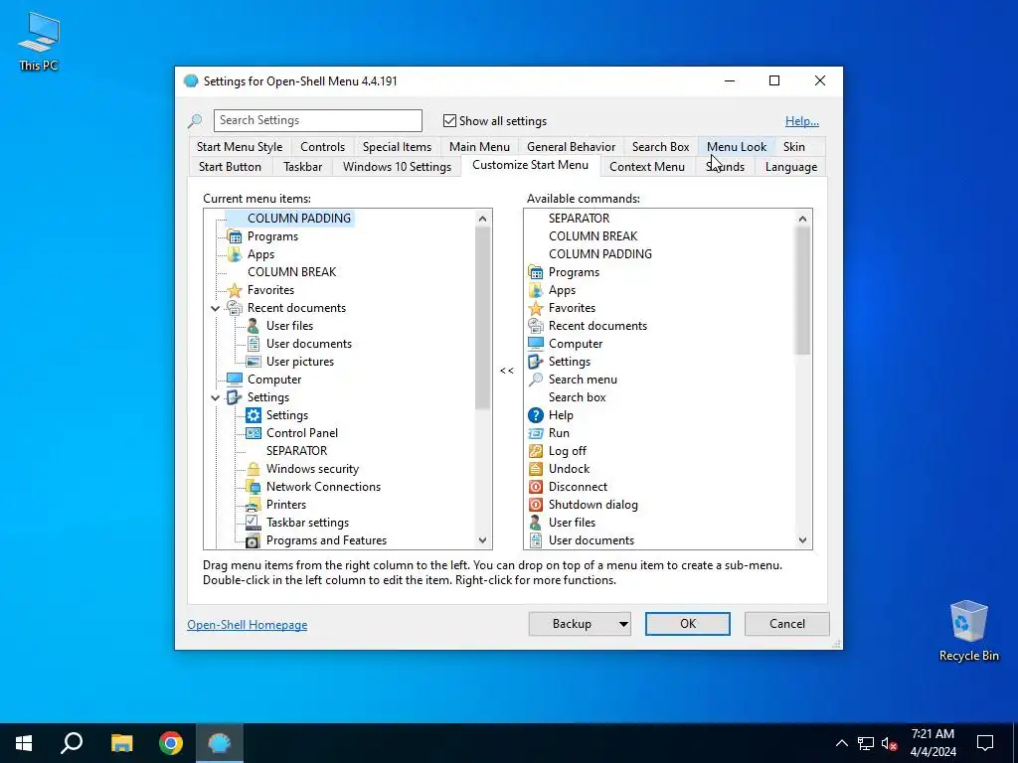This screenshot has height=763, width=1018.
Task: Click the Cancel button
Action: point(787,624)
